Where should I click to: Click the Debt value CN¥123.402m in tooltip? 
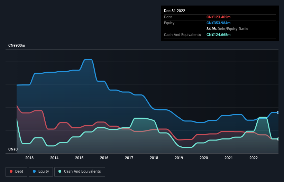(218, 17)
